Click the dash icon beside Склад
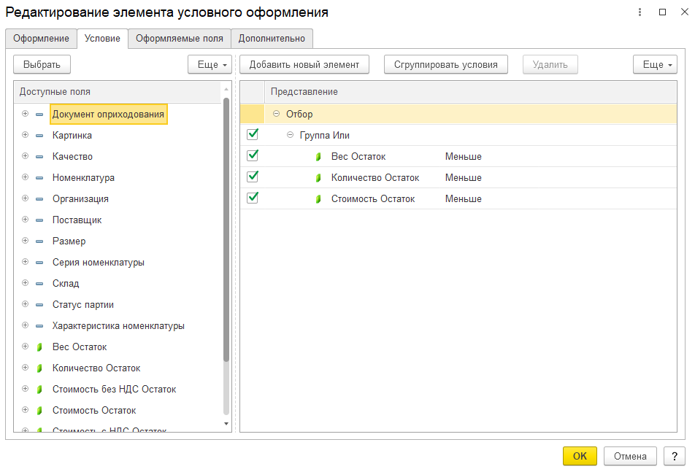This screenshot has width=695, height=472. coord(39,283)
